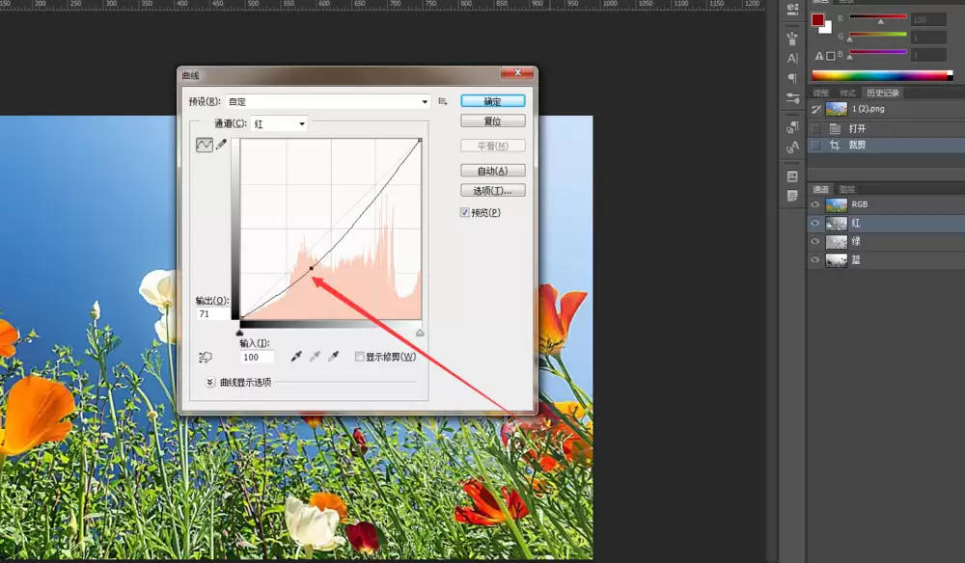Click the 输入(I) input value field

(258, 357)
